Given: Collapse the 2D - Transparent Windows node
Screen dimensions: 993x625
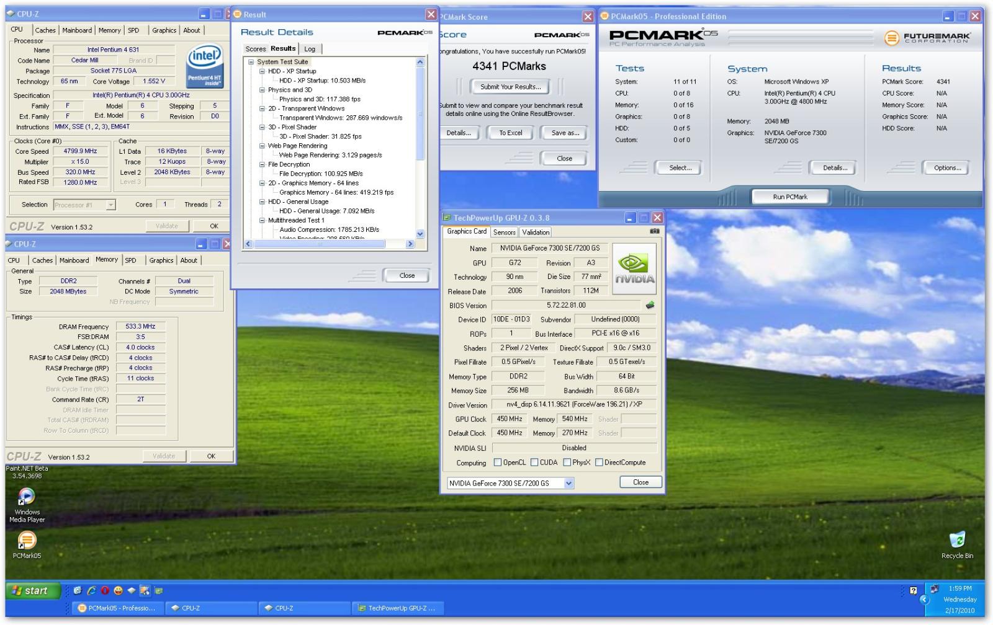Looking at the screenshot, I should pyautogui.click(x=262, y=109).
